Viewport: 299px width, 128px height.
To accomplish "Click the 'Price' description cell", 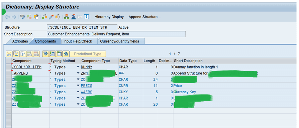I will [178, 86].
